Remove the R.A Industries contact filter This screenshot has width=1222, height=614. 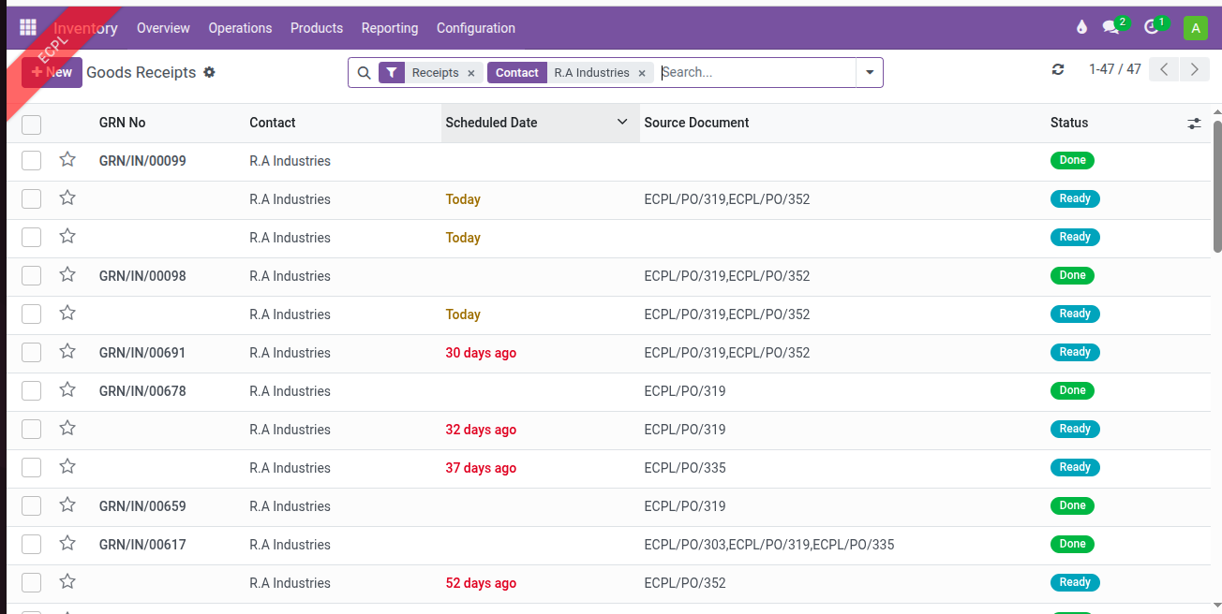click(x=642, y=73)
